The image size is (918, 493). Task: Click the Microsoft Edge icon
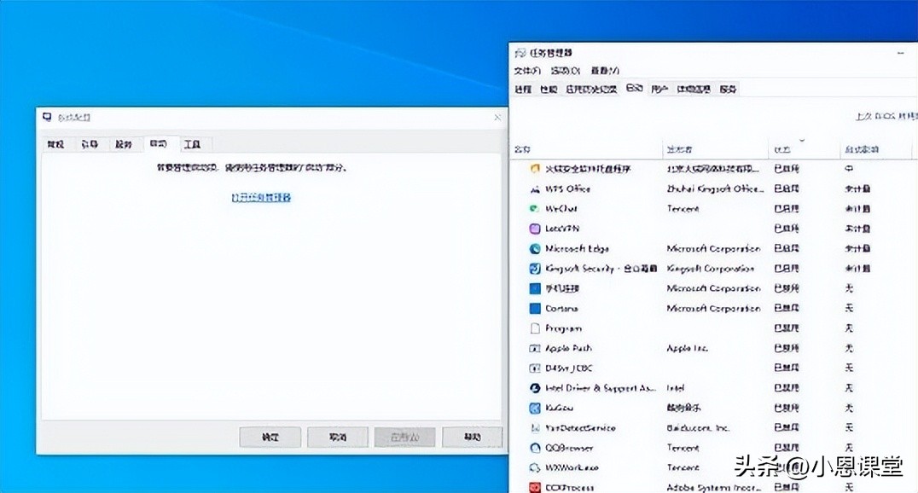(535, 248)
